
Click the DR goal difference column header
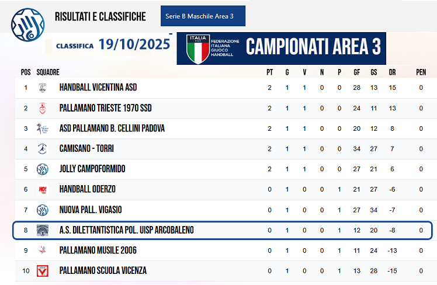(393, 73)
